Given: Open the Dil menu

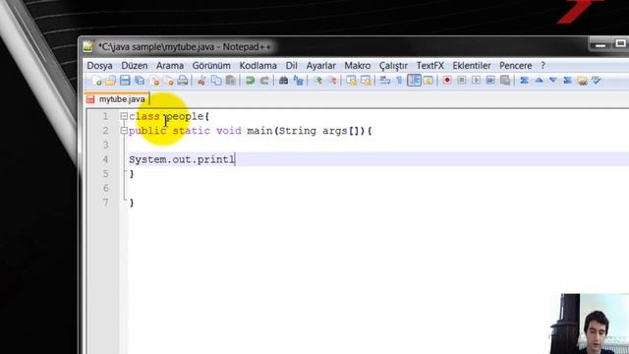Looking at the screenshot, I should pyautogui.click(x=291, y=66).
